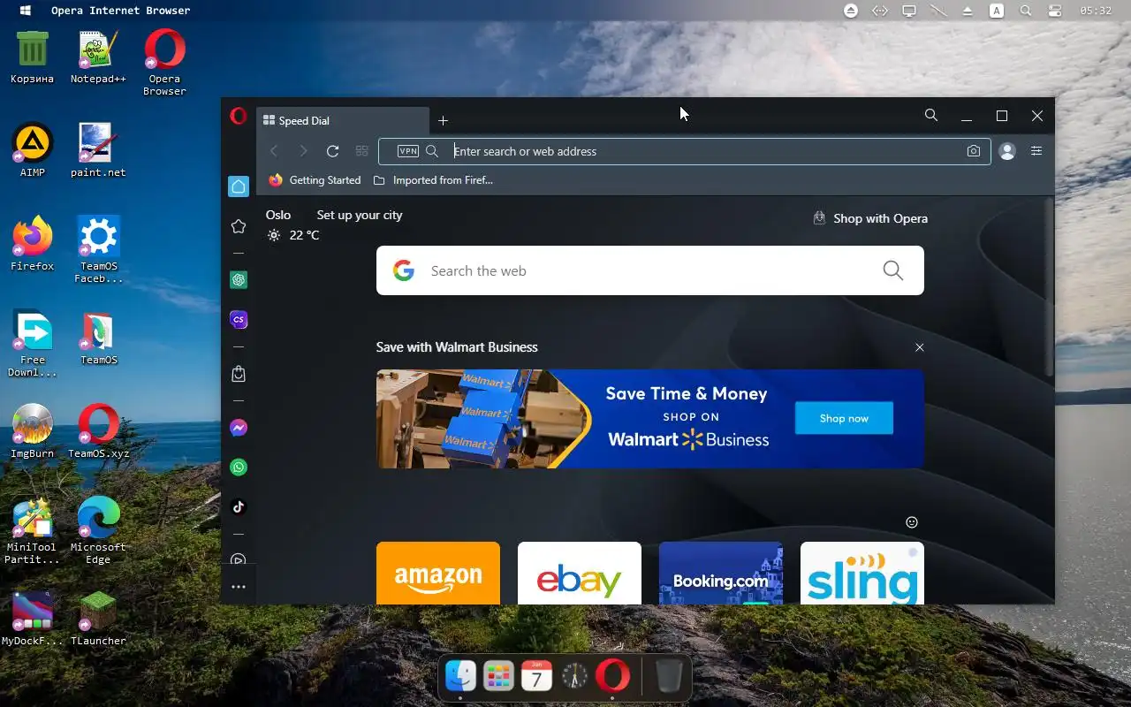Open the Player icon in sidebar
Viewport: 1131px width, 707px height.
coord(238,559)
